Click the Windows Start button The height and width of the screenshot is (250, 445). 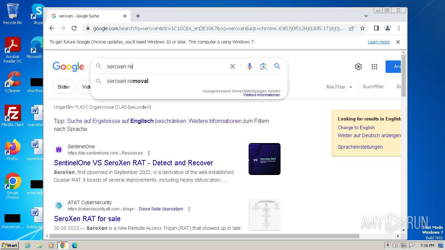point(9,245)
